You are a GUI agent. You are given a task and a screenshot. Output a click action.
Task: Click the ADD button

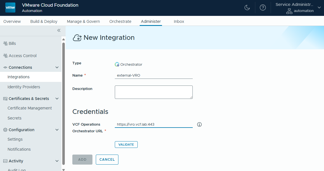coord(82,160)
